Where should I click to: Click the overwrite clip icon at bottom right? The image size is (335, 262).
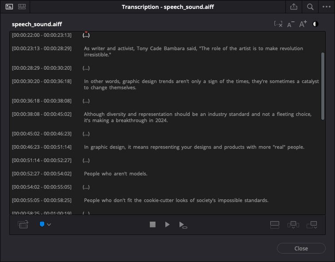coord(312,225)
